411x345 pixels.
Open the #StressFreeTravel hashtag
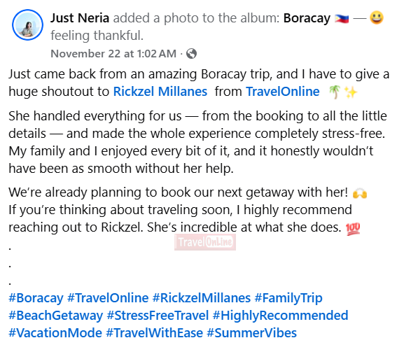(x=158, y=316)
